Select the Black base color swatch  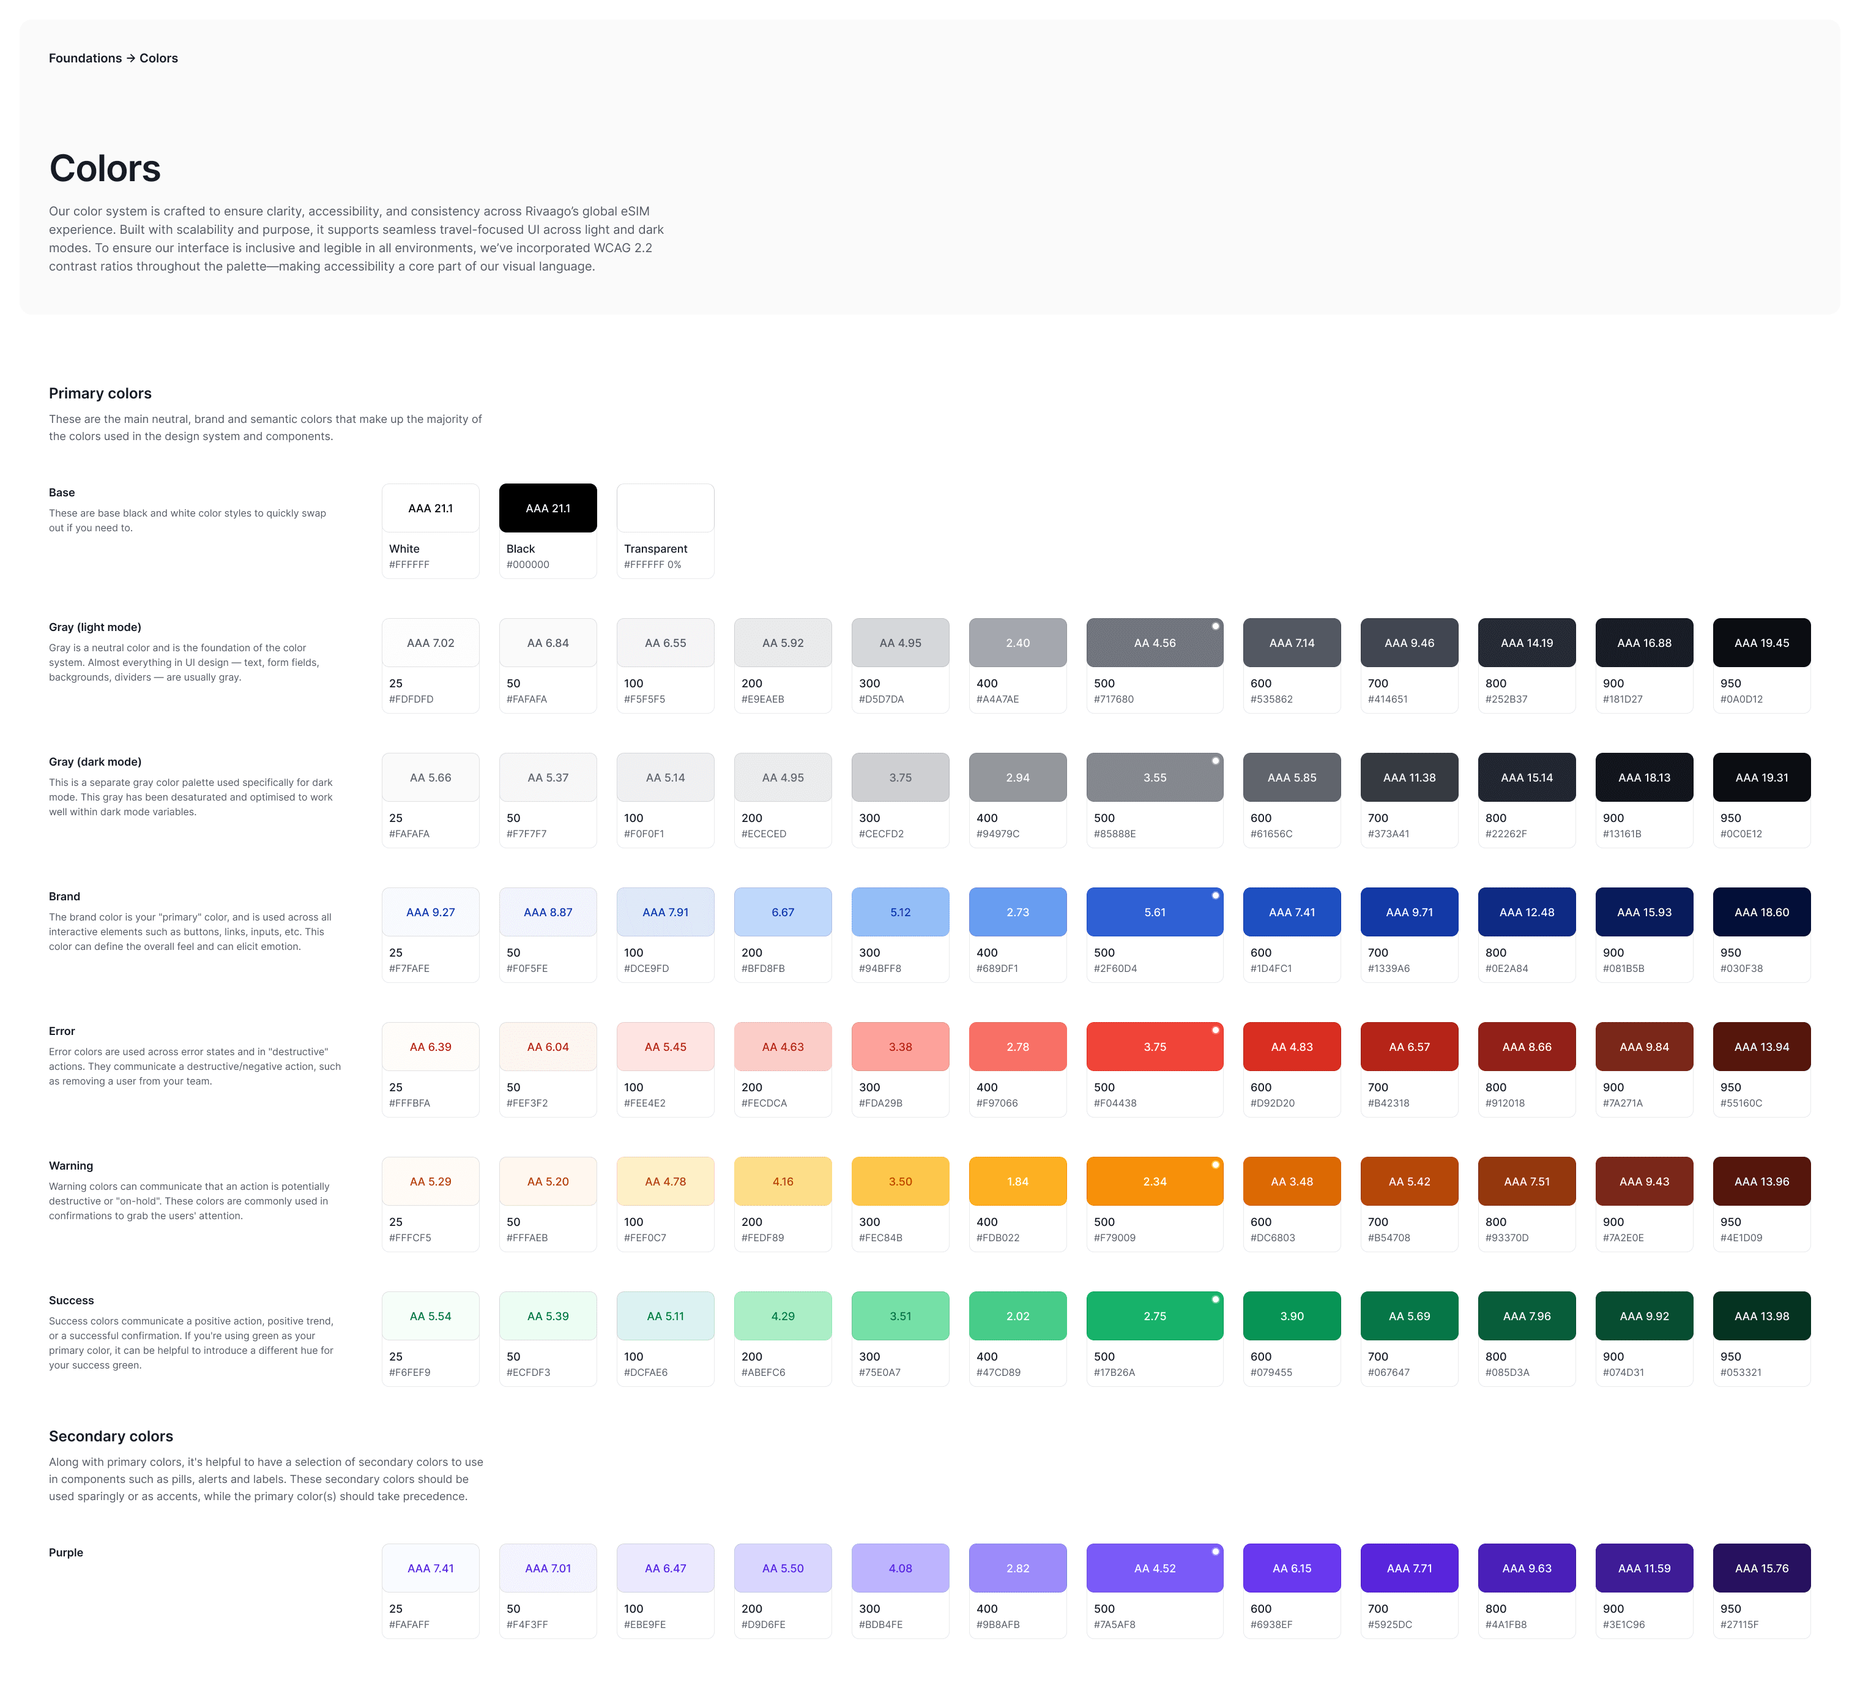(x=547, y=509)
